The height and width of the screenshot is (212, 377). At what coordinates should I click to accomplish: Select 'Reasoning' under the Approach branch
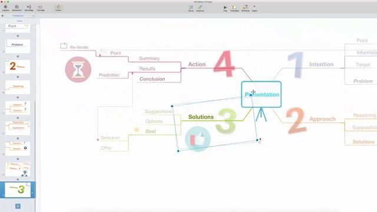[364, 115]
